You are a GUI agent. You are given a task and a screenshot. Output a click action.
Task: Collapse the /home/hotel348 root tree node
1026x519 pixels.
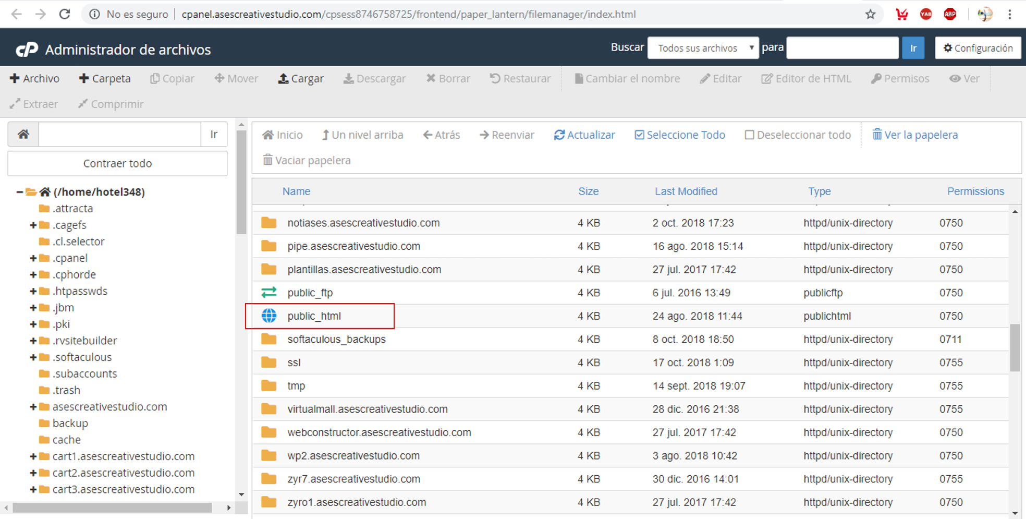coord(19,192)
